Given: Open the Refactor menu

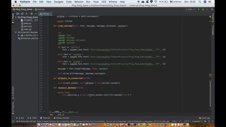Looking at the screenshot, I should tap(79, 2).
